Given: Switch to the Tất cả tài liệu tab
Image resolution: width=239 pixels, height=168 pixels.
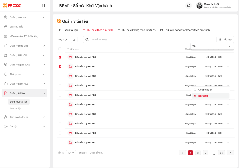Looking at the screenshot, I should point(68,30).
